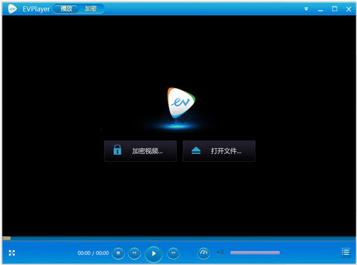Viewport: 357px width, 265px height.
Task: Click the 00:00 / 00:00 time display
Action: [93, 253]
